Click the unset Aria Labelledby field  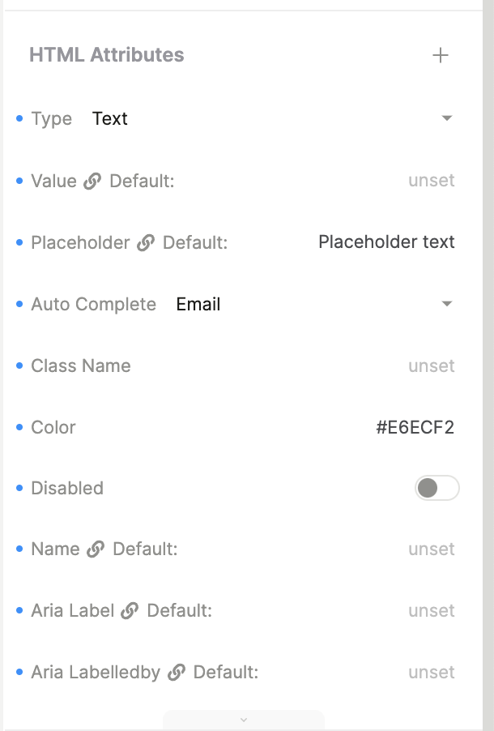[431, 673]
